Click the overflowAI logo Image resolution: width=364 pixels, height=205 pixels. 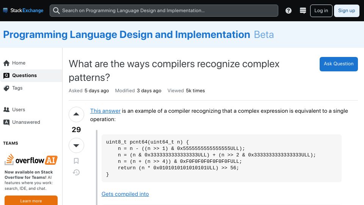click(31, 160)
